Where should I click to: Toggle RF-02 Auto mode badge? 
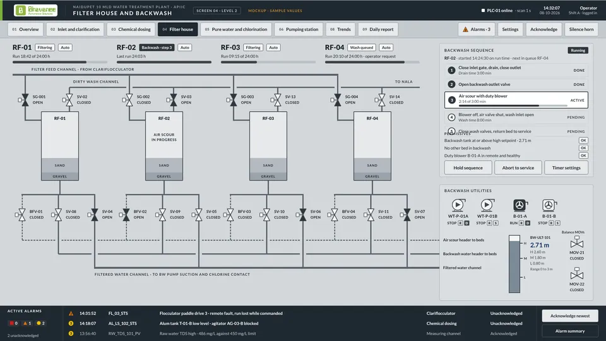point(185,47)
